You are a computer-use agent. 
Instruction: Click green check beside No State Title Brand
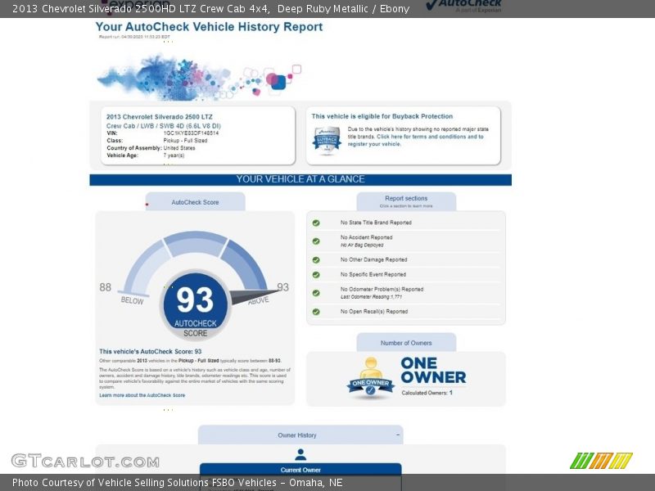[x=316, y=223]
